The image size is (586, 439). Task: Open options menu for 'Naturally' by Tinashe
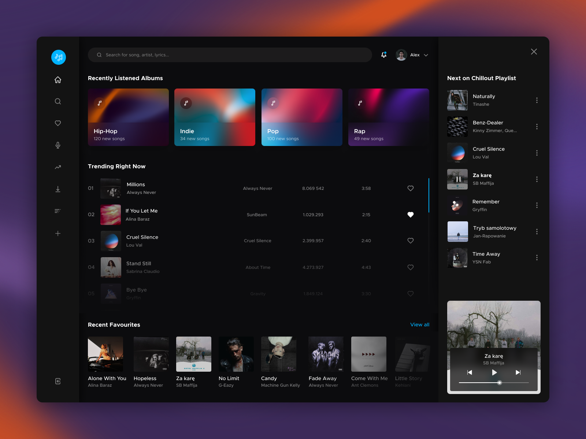click(x=537, y=100)
